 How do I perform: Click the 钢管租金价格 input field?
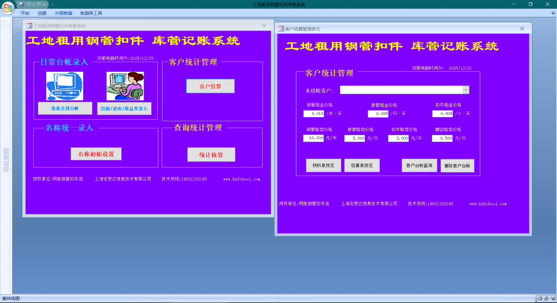point(314,114)
